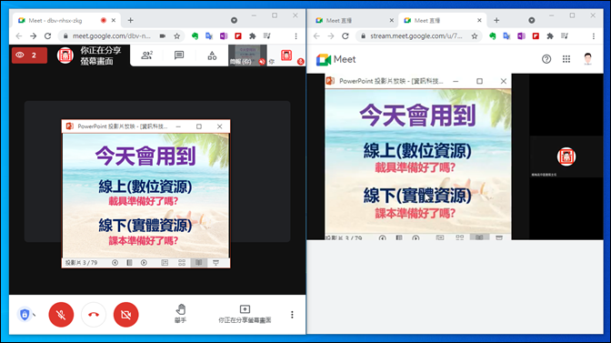
Task: Open Evernote extension in left Chrome window
Action: 195,35
